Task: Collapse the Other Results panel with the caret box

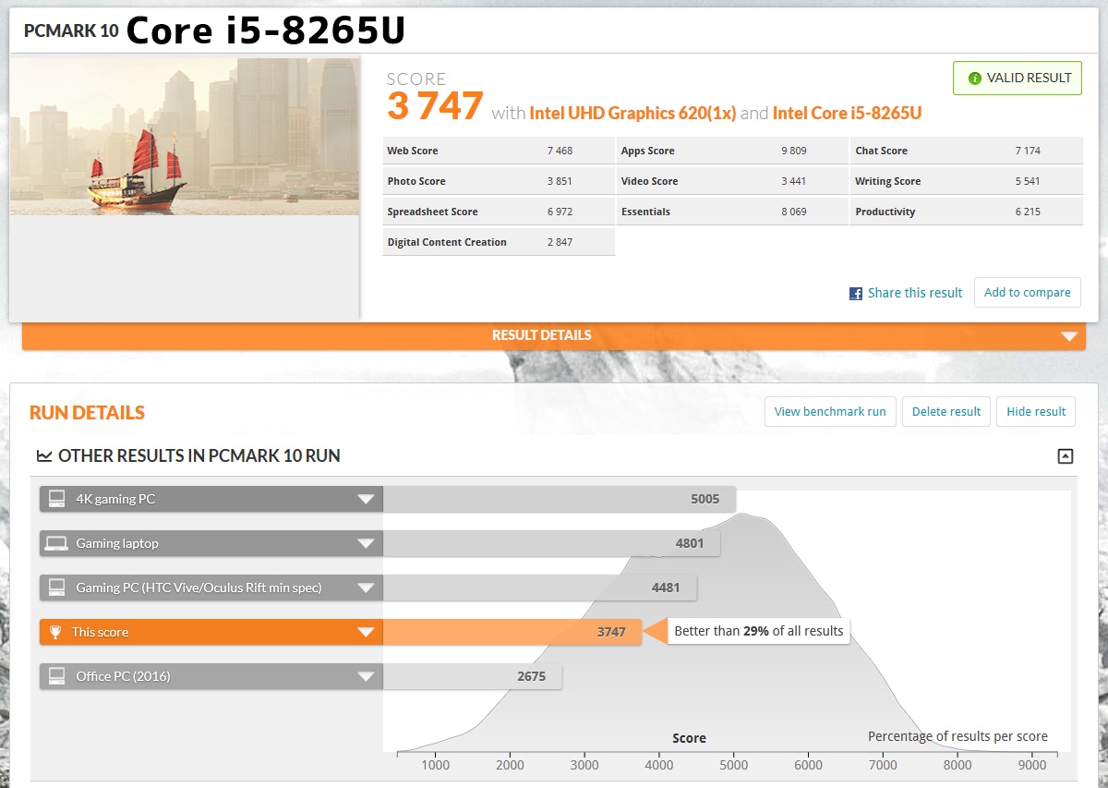Action: tap(1066, 455)
